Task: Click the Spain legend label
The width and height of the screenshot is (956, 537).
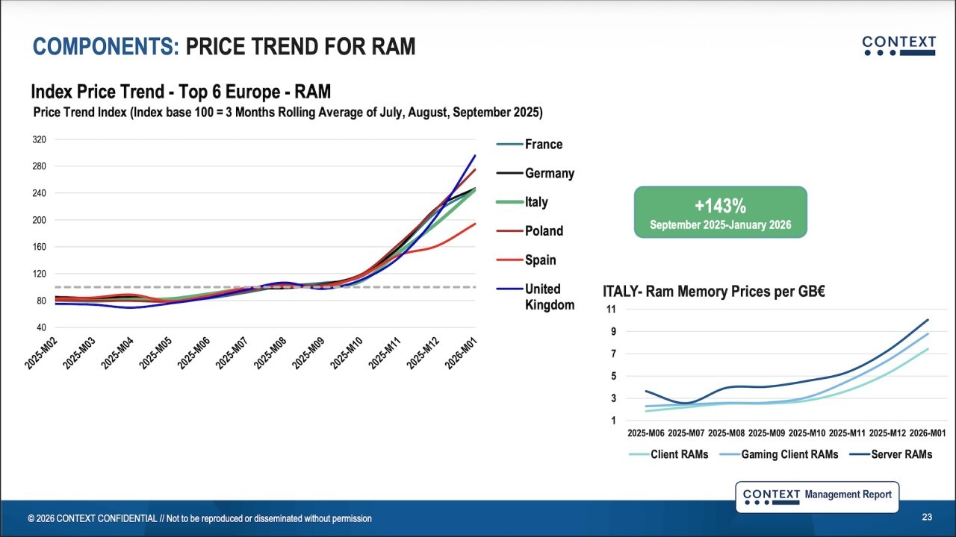Action: pyautogui.click(x=540, y=260)
